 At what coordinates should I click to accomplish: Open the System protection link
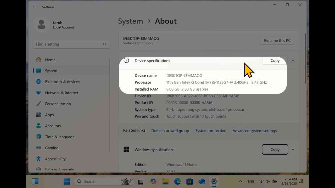[211, 131]
